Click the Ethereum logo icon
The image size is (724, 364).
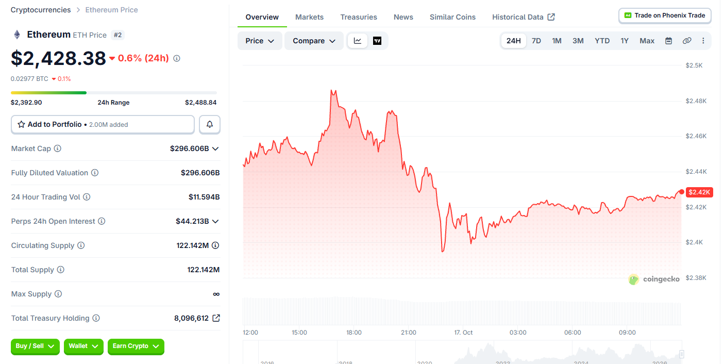point(17,35)
